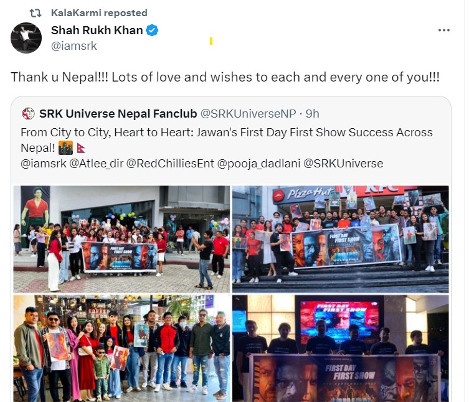This screenshot has width=469, height=402.
Task: Open the top-left crowd banner photo
Action: click(121, 239)
